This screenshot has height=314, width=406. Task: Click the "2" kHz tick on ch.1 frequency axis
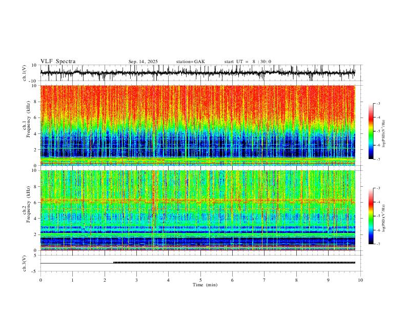coord(35,149)
